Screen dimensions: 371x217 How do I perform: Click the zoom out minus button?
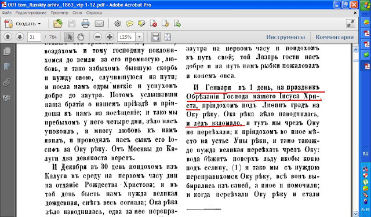pos(97,37)
